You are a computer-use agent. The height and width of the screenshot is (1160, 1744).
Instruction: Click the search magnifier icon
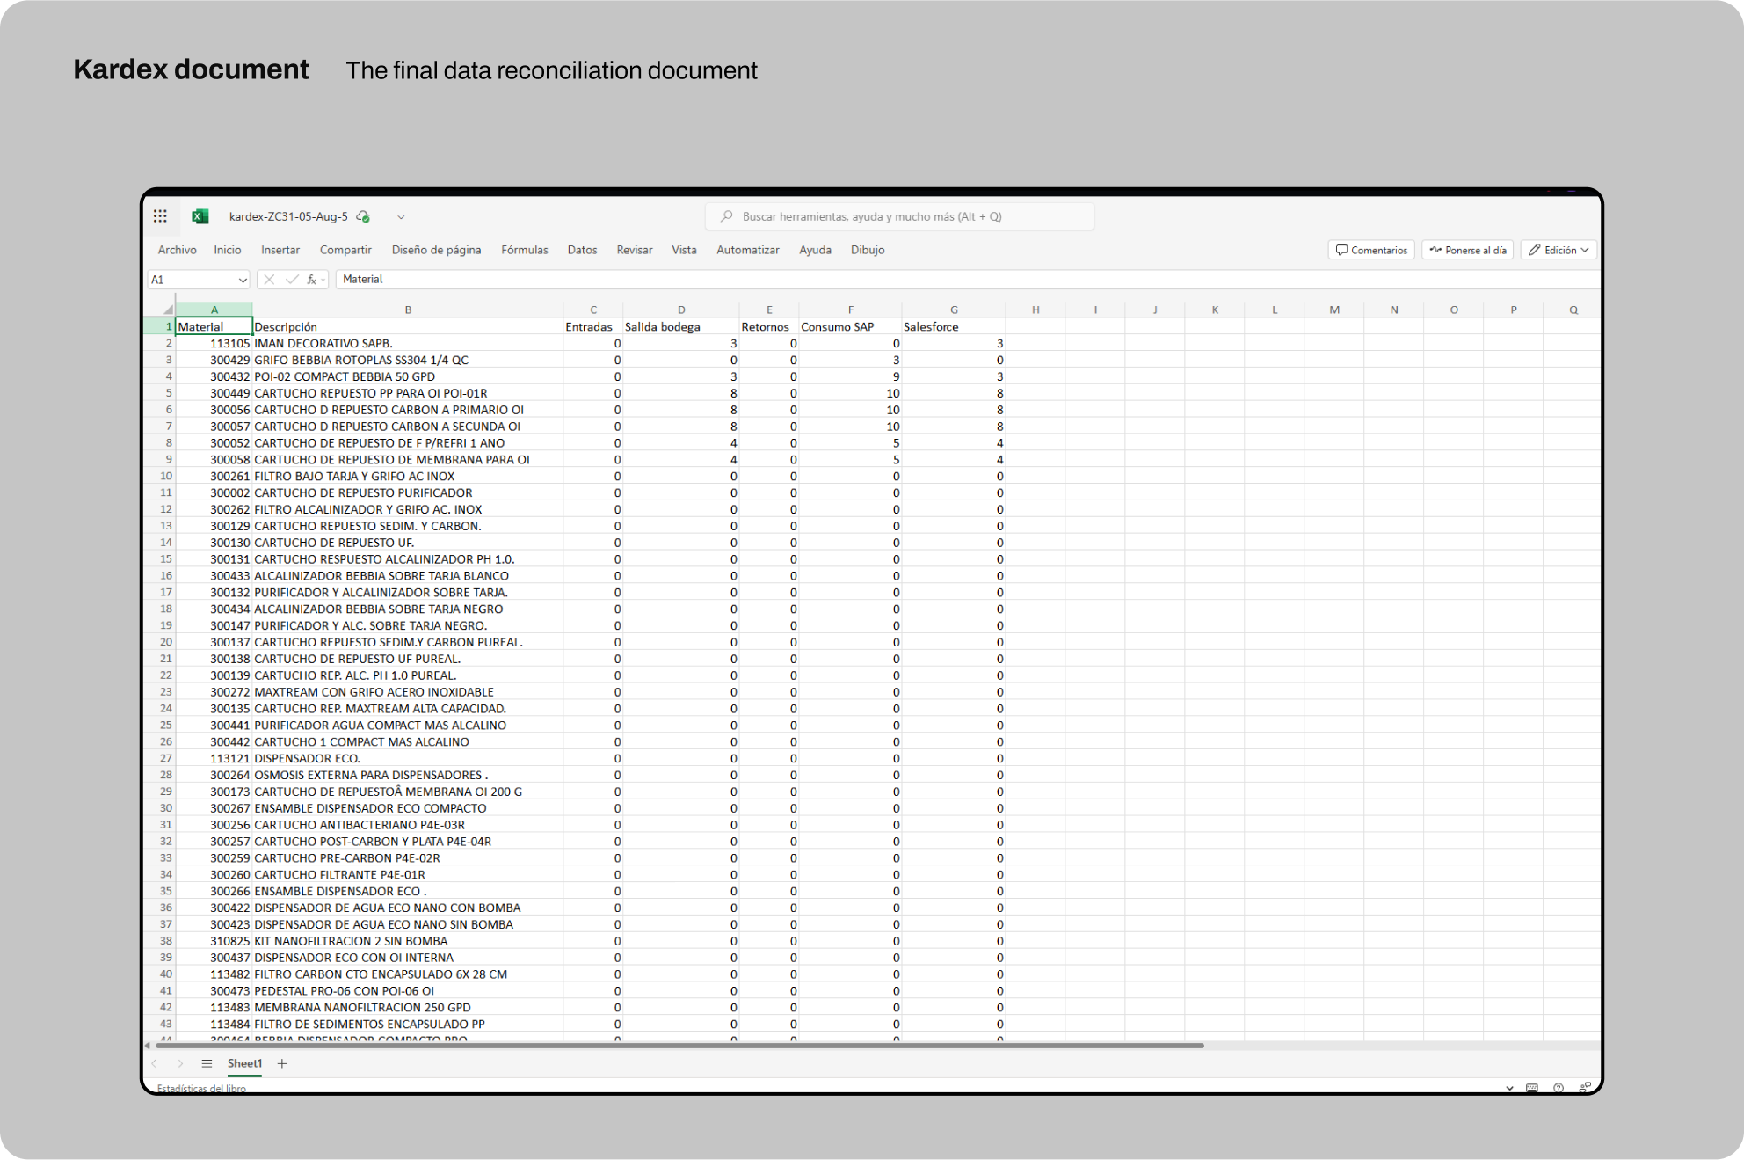click(727, 216)
